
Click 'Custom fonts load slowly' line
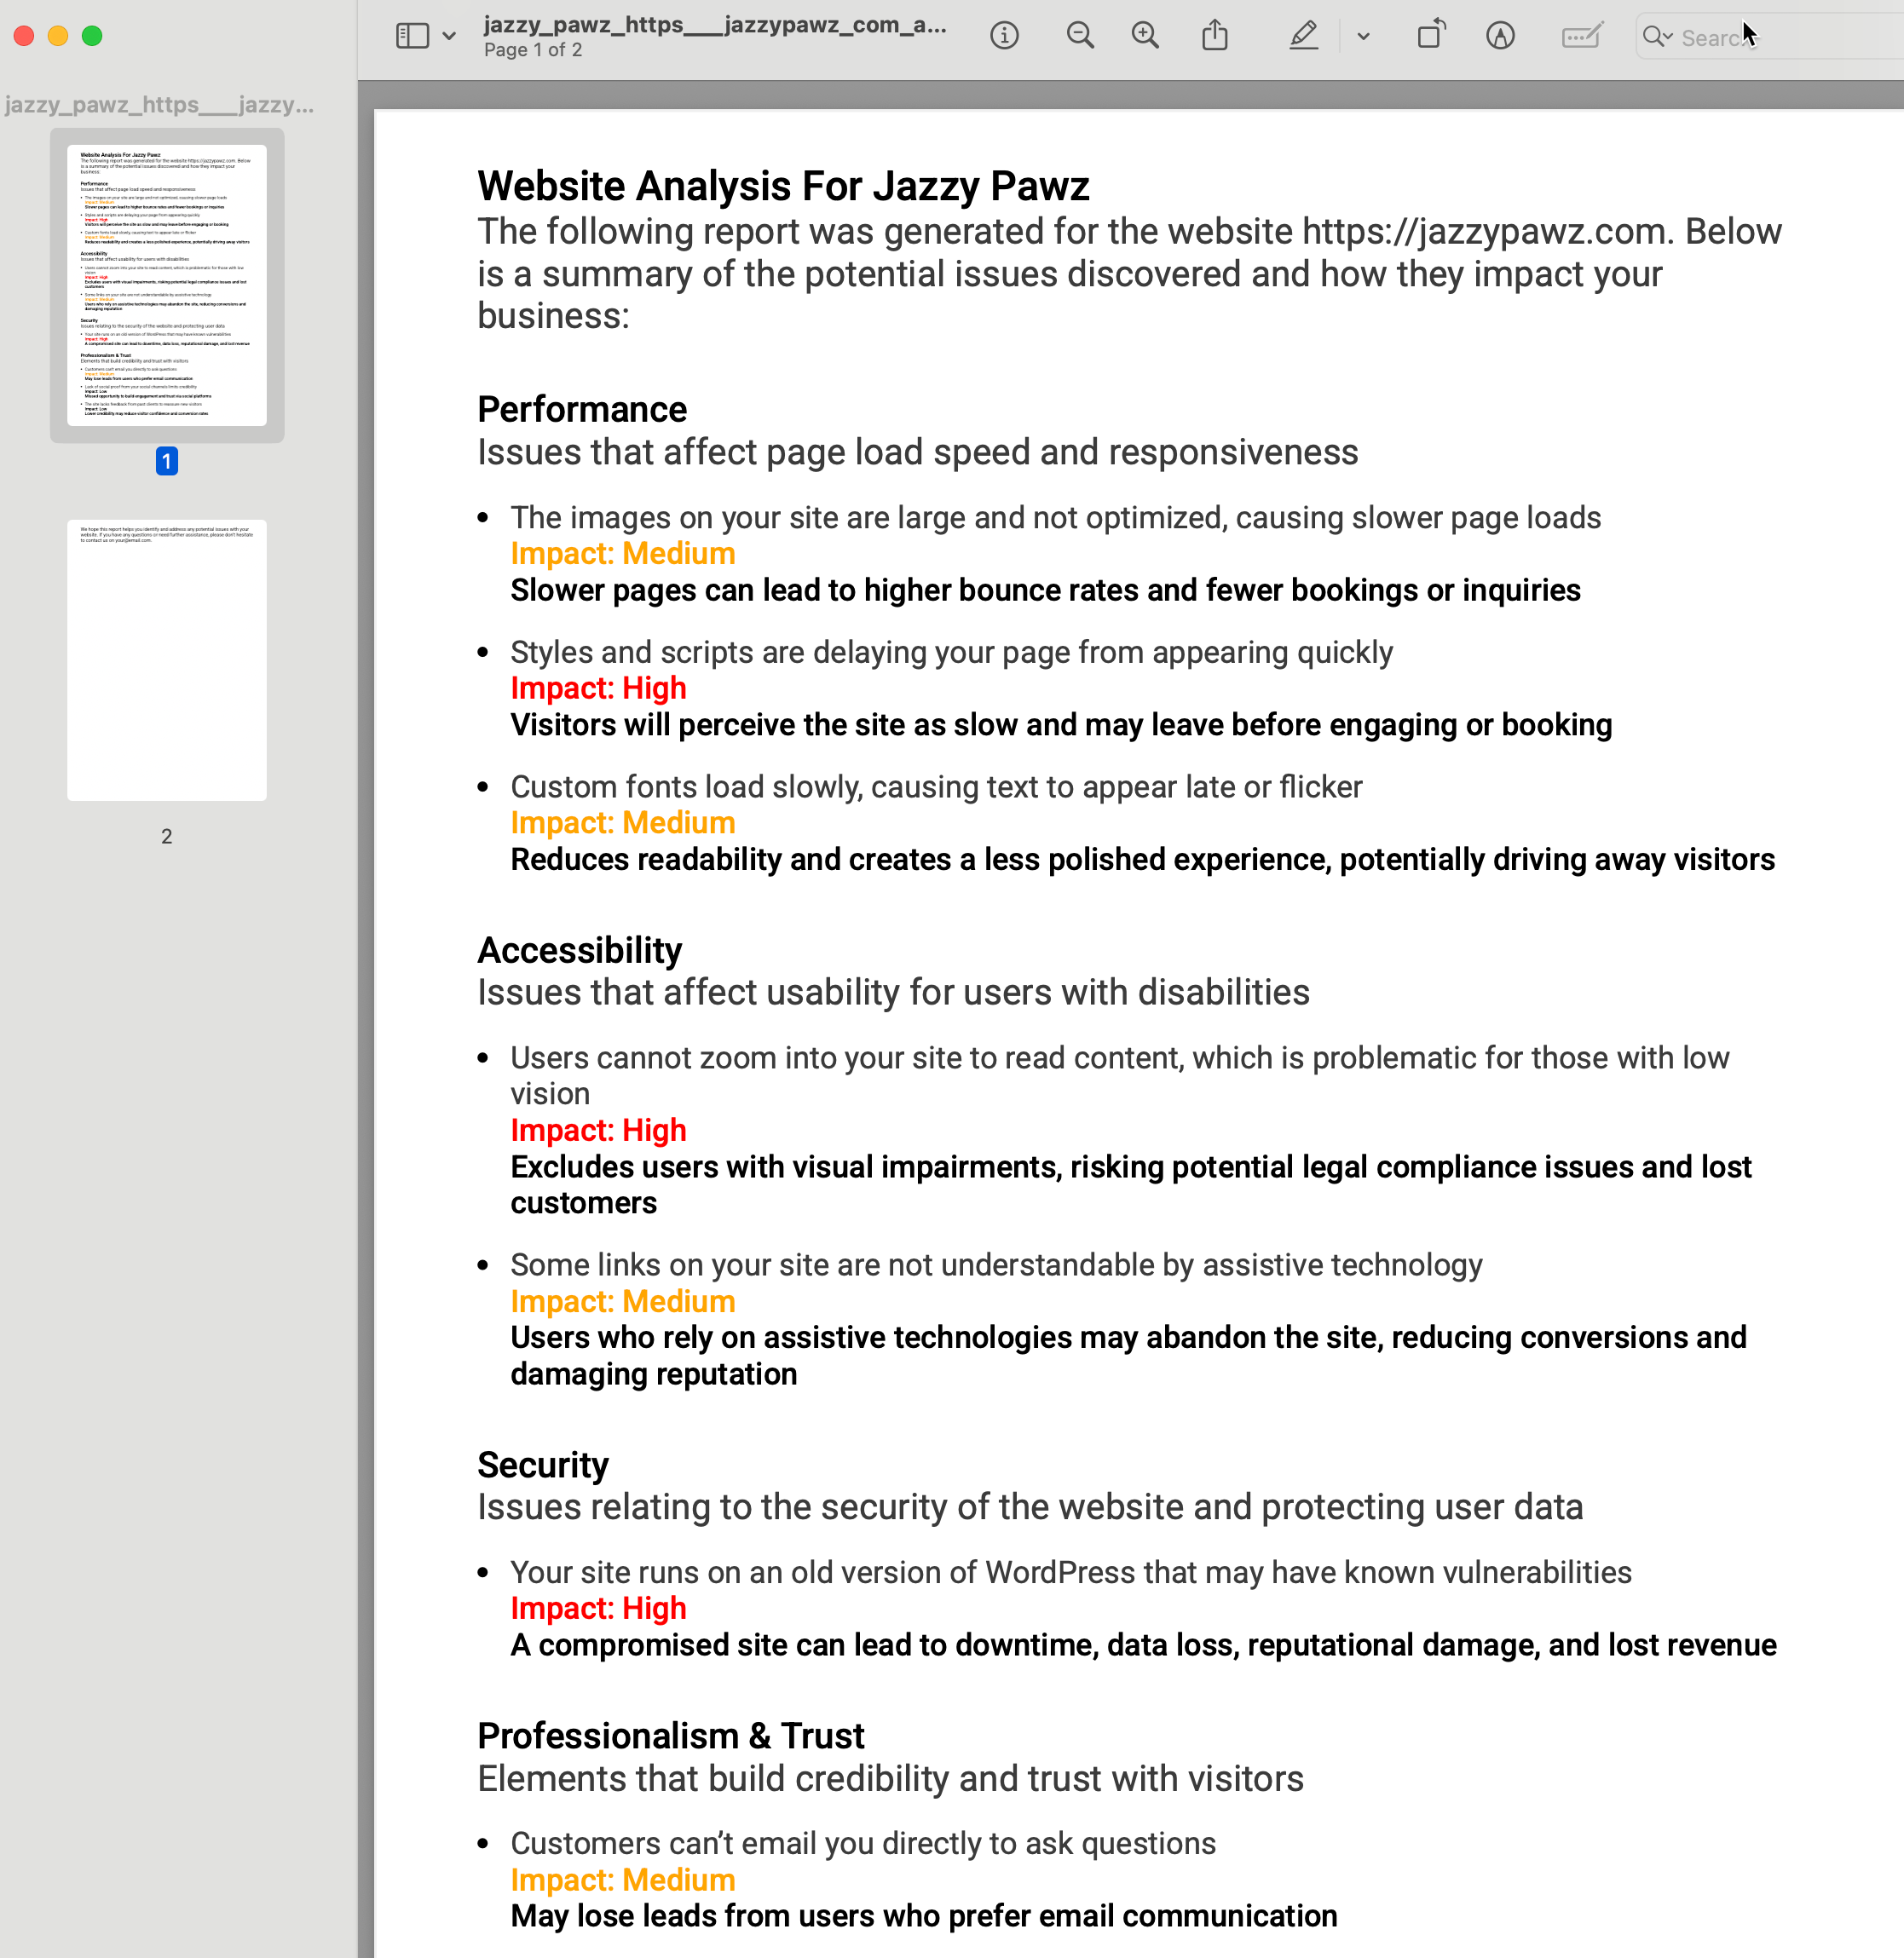click(x=936, y=786)
